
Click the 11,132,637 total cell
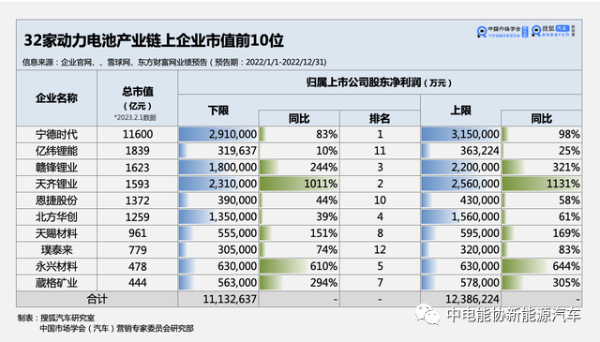[x=218, y=299]
